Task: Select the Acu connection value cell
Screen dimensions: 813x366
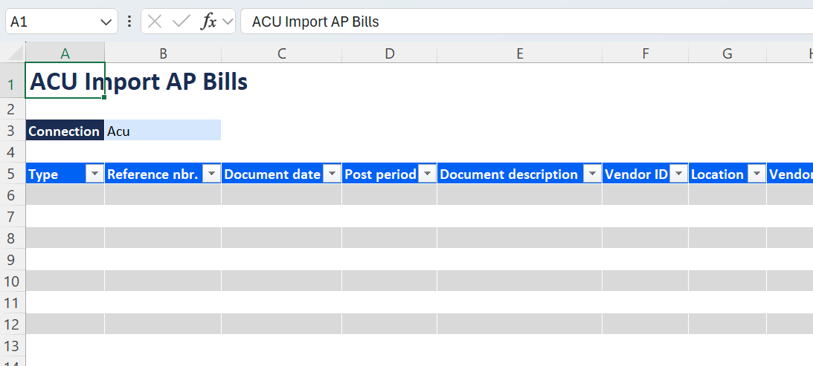Action: [162, 131]
